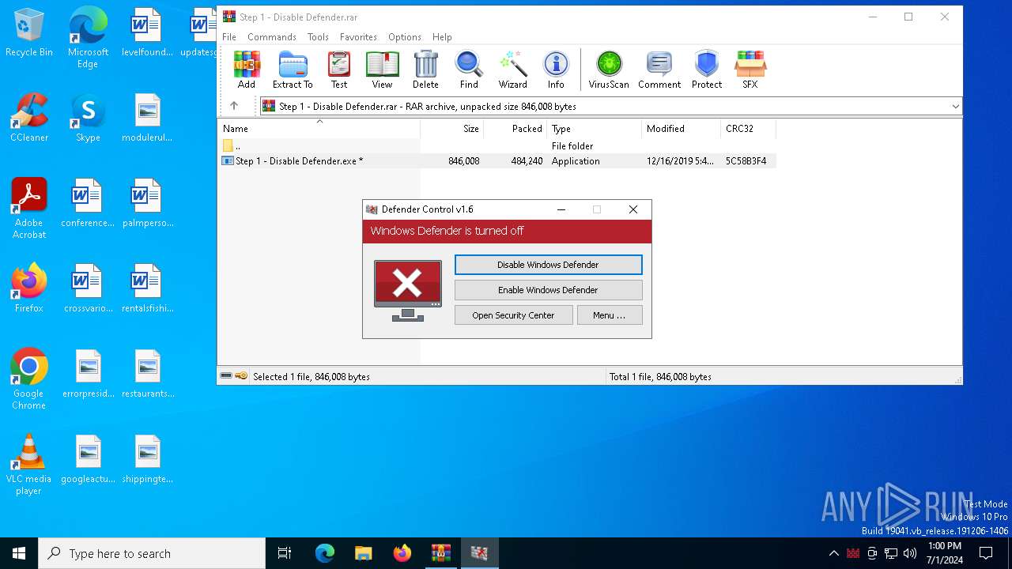Viewport: 1012px width, 569px height.
Task: Click the Protect shield icon
Action: (x=707, y=70)
